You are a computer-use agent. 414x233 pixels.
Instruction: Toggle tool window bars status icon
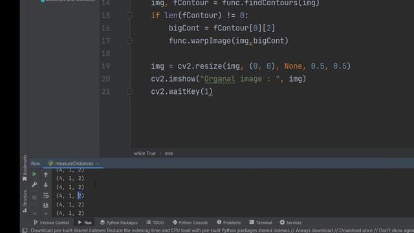coord(25,230)
